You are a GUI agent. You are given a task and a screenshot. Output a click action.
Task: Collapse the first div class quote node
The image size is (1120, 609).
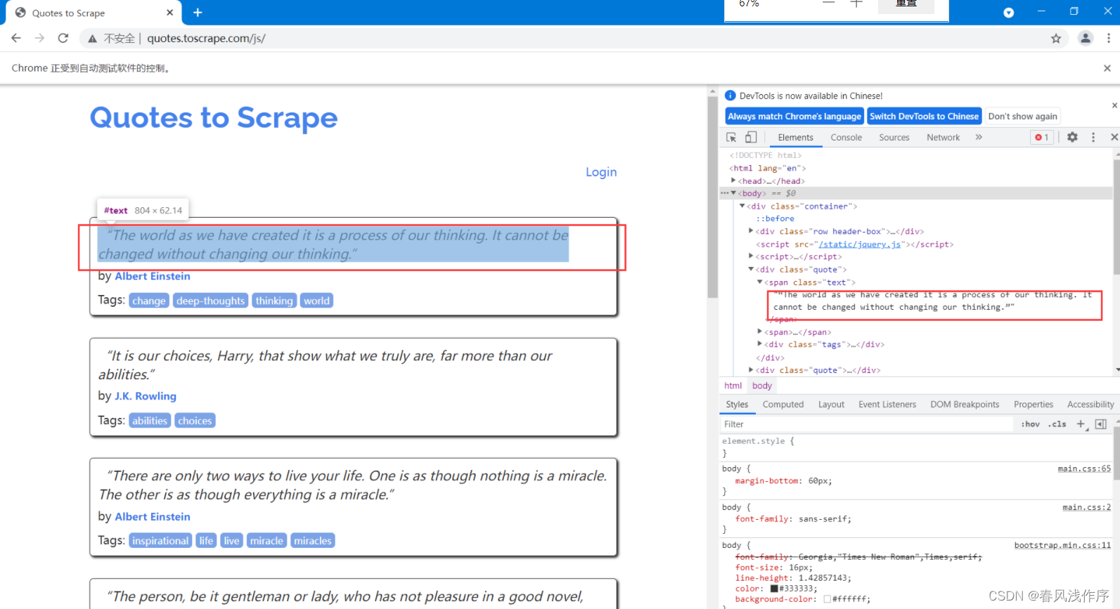point(751,269)
